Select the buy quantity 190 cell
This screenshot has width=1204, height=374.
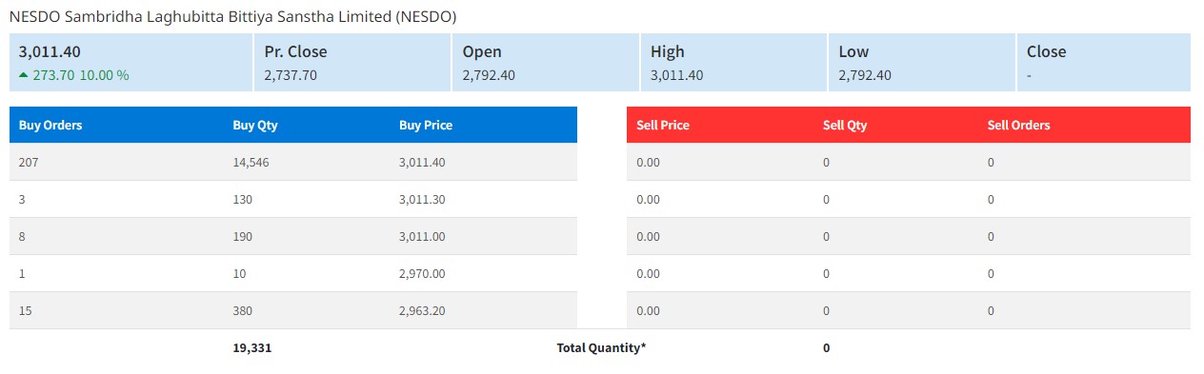tap(242, 237)
